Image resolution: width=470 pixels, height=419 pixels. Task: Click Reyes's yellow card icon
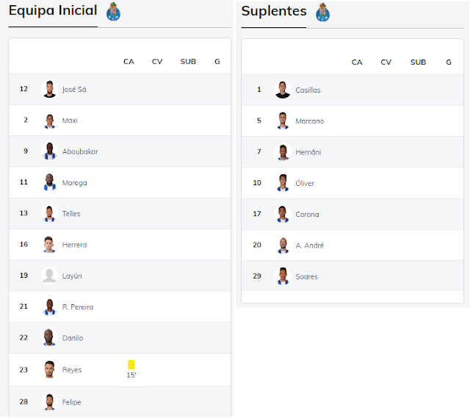[x=131, y=365]
